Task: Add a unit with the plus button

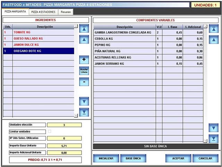Action: pos(84,59)
